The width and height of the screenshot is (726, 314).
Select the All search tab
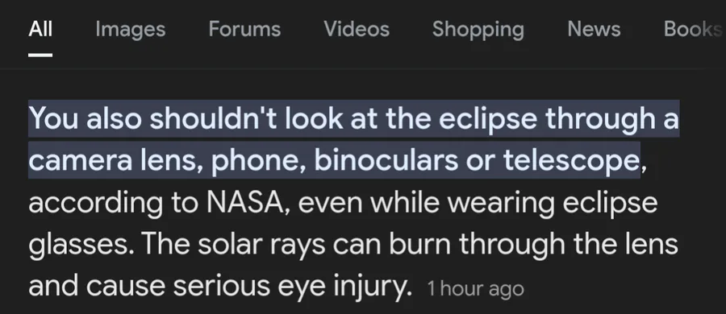tap(40, 29)
